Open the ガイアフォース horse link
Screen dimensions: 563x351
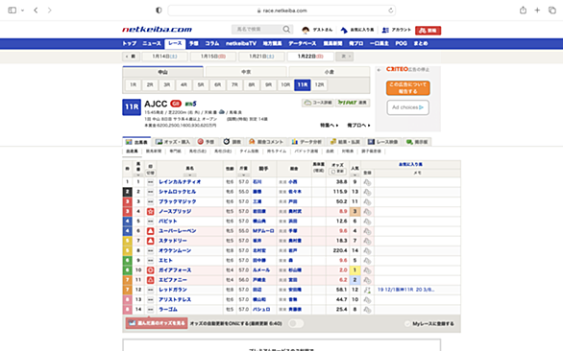click(x=175, y=270)
